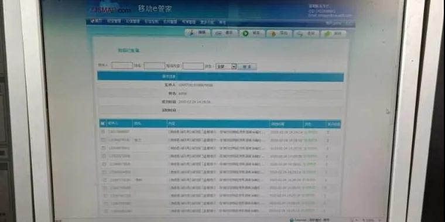445x222 pixels.
Task: Open the green underlined sent-box link
Action: point(129,50)
